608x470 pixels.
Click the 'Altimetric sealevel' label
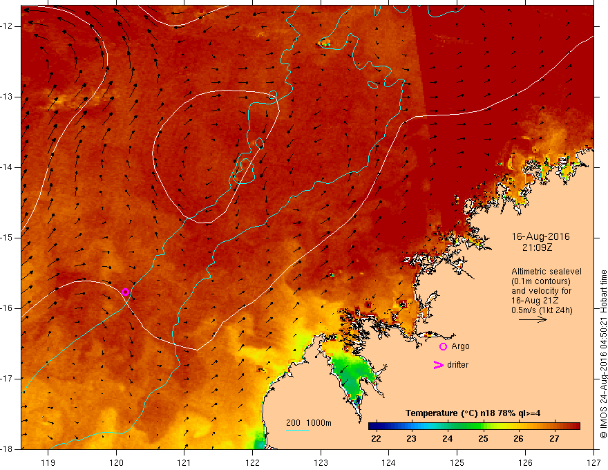click(x=547, y=272)
